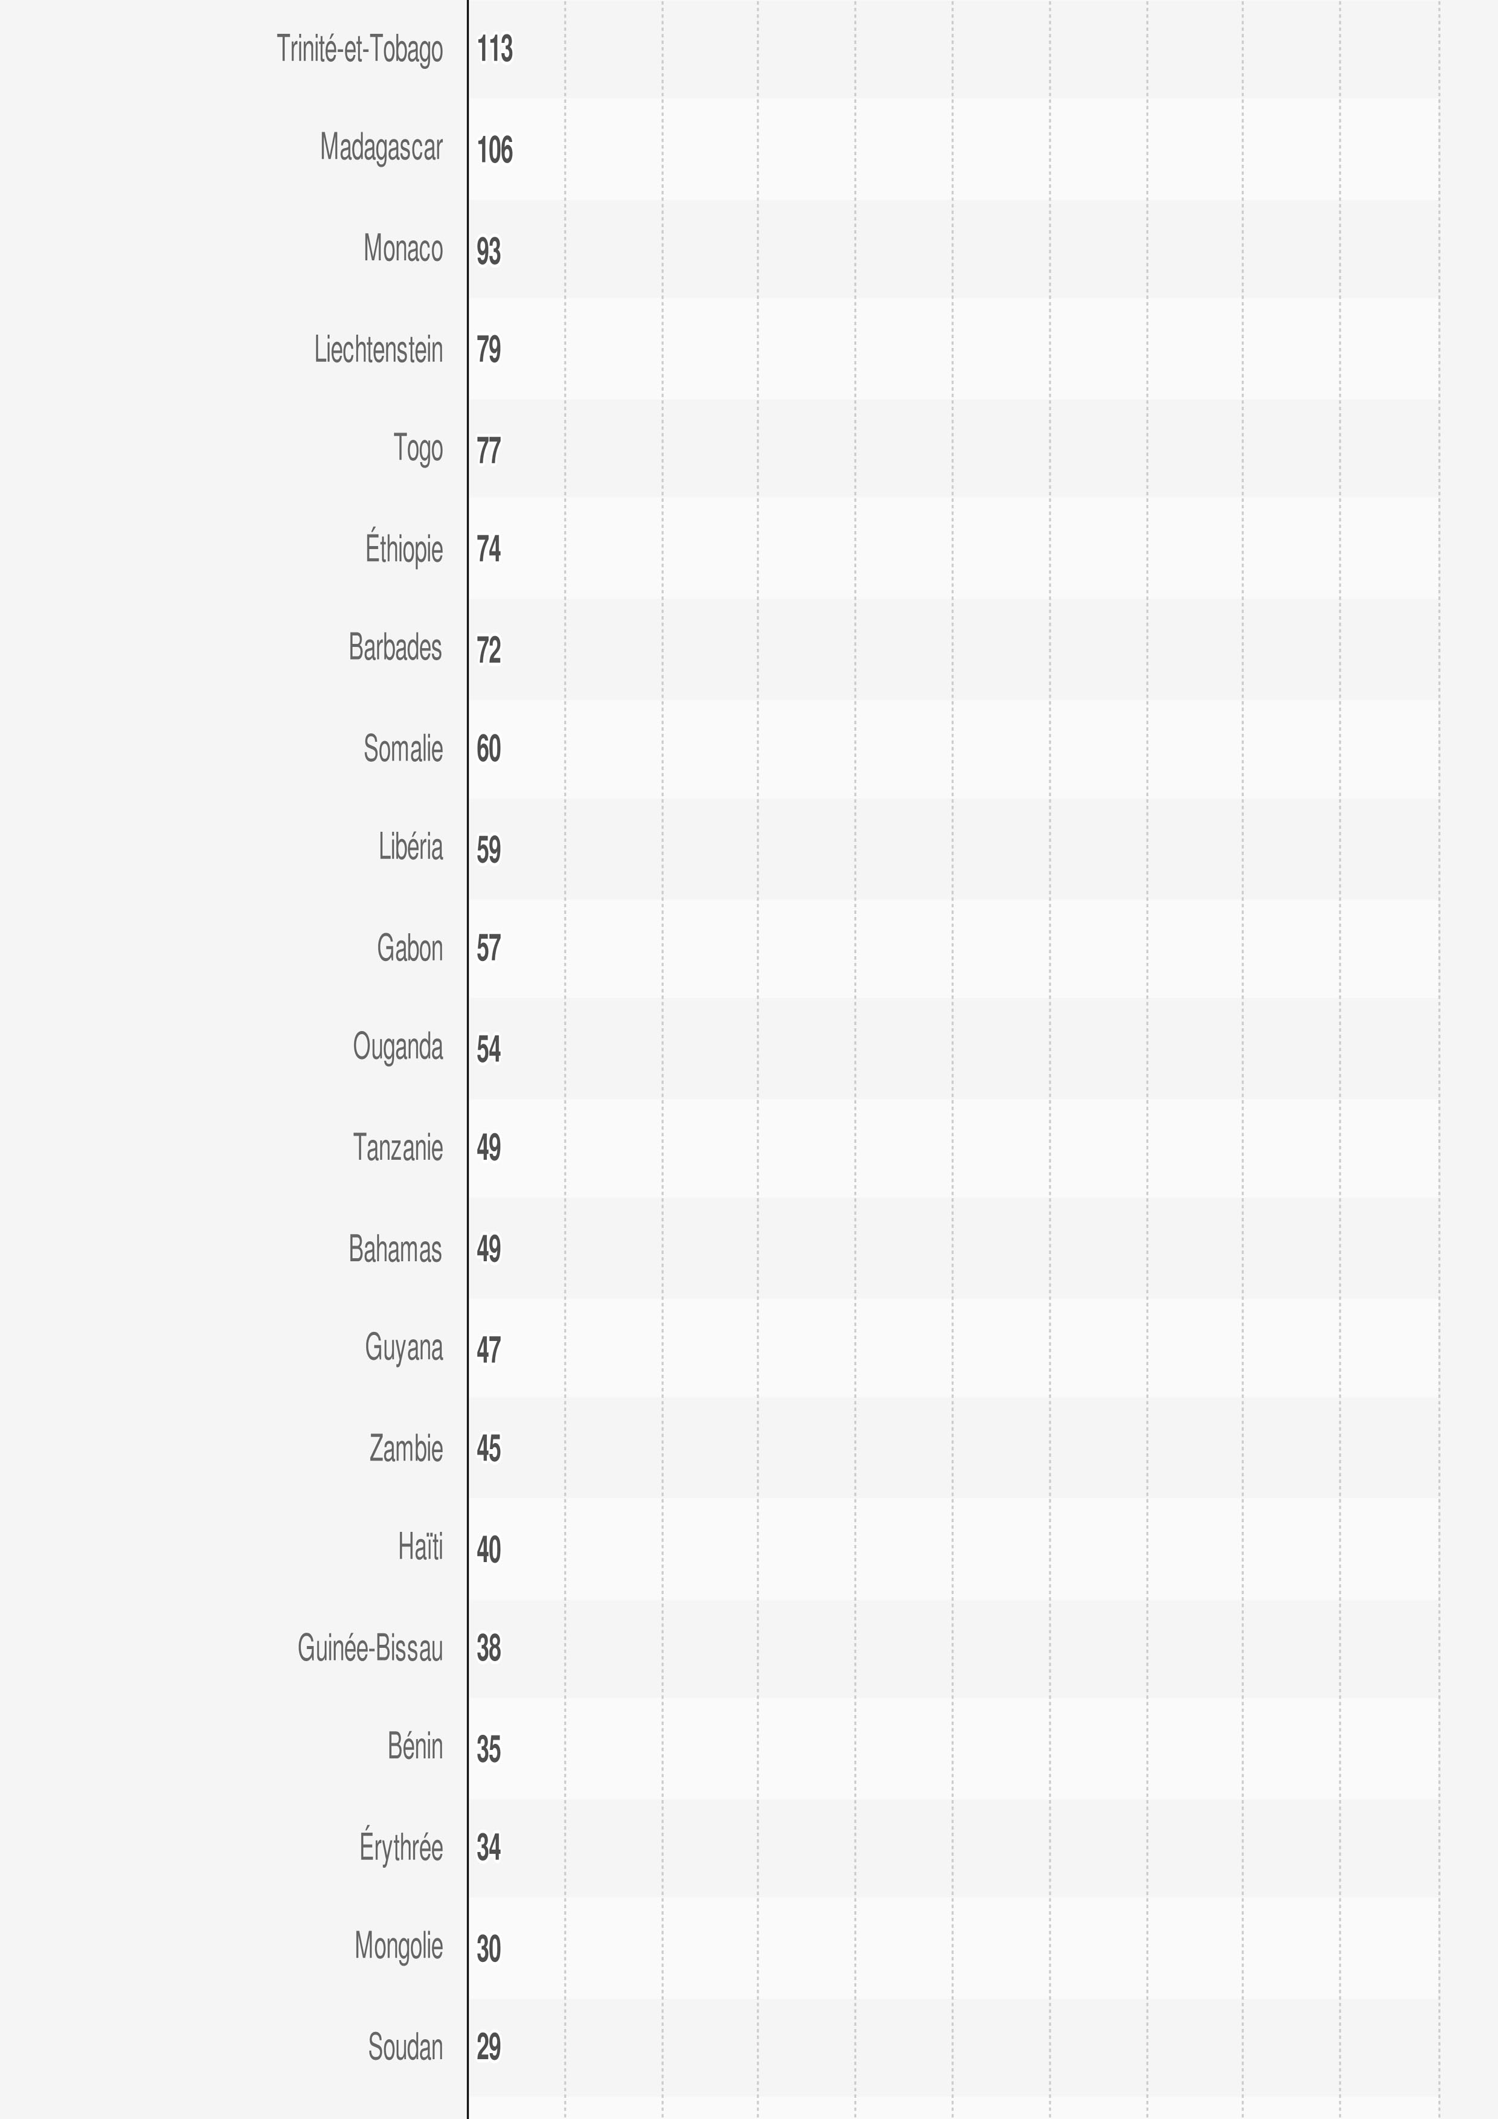Click the value 113 for Trinité-et-Tobago

click(495, 50)
